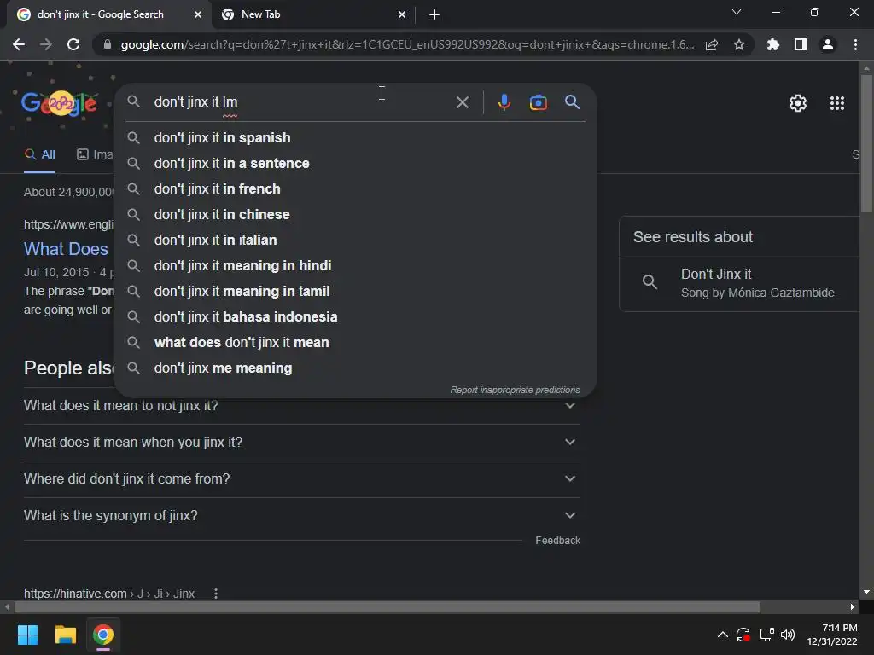Choose suggestion what does don't jinx it mean

coord(355,343)
